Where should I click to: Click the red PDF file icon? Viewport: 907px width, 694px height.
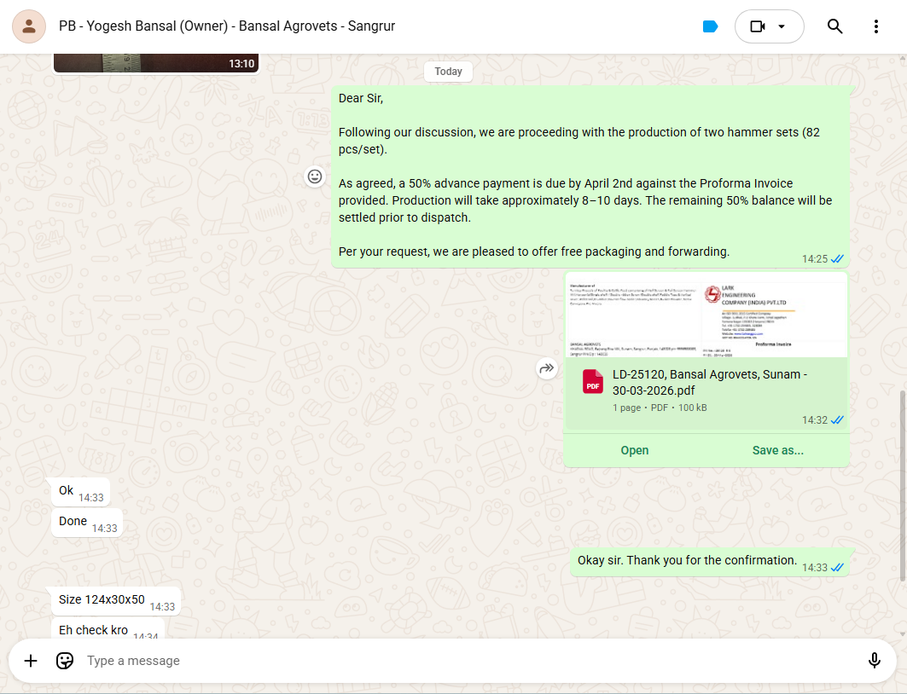point(593,382)
